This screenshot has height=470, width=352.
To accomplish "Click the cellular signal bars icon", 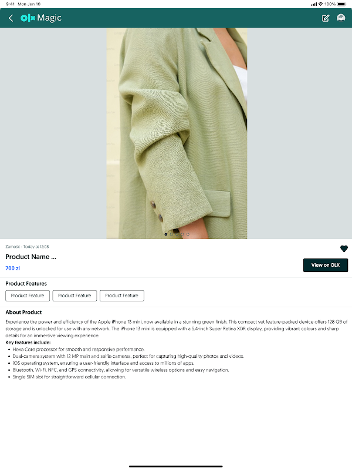I will pyautogui.click(x=314, y=4).
